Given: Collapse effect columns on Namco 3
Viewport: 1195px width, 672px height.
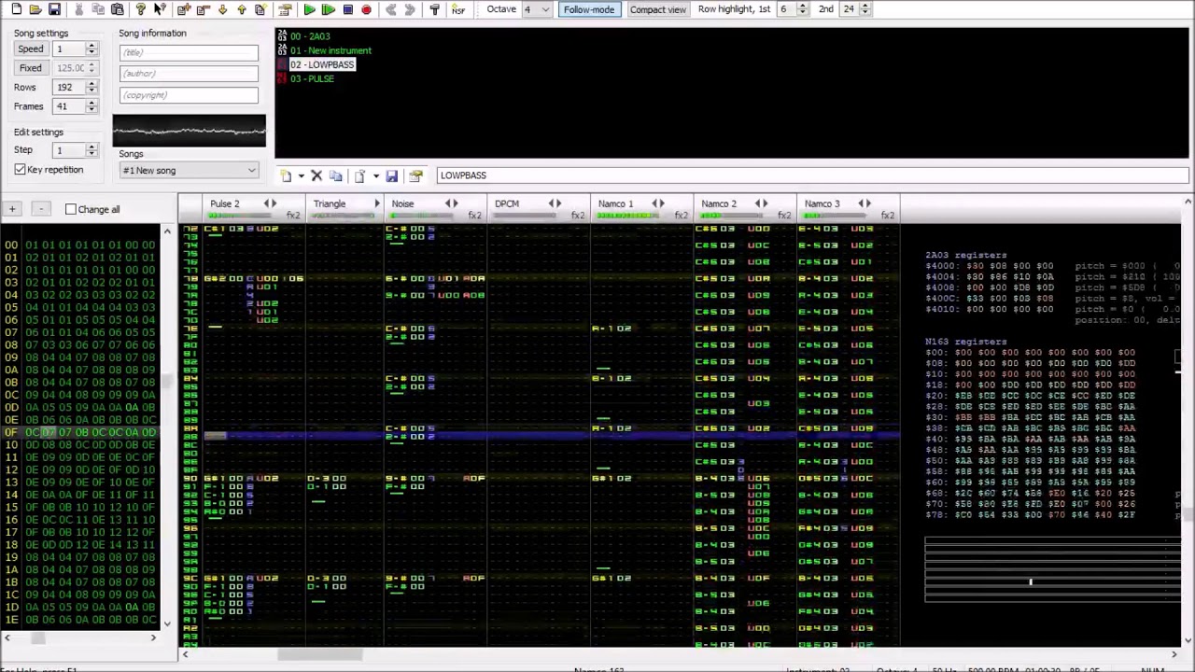Looking at the screenshot, I should (x=862, y=203).
